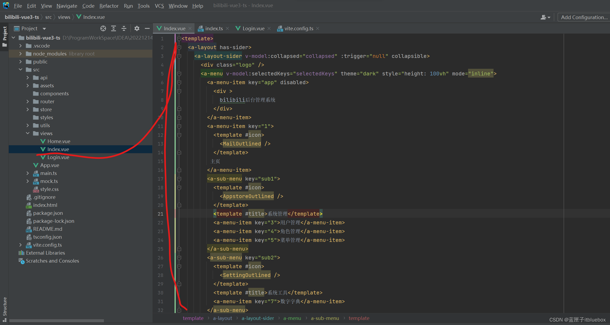The image size is (610, 325).
Task: Click a-layout-sider in the bottom breadcrumb
Action: (258, 318)
